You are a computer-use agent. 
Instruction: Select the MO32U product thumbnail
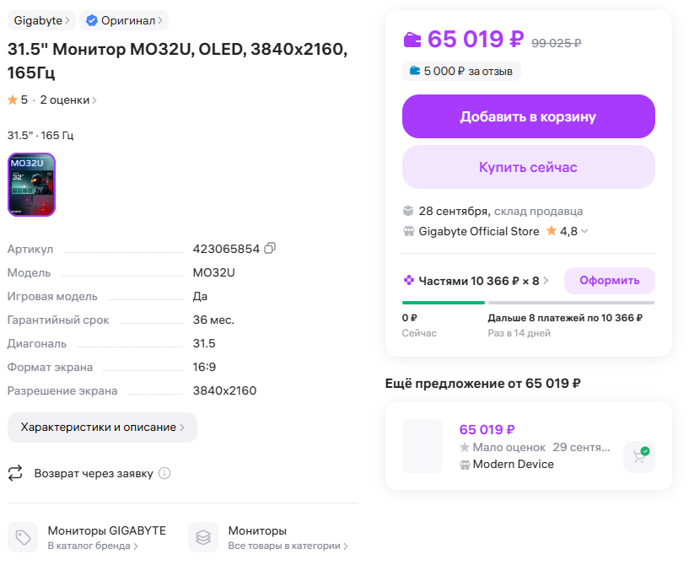(x=31, y=185)
